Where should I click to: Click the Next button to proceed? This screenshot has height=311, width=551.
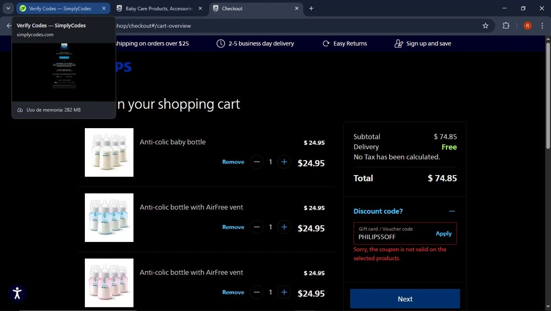click(405, 299)
